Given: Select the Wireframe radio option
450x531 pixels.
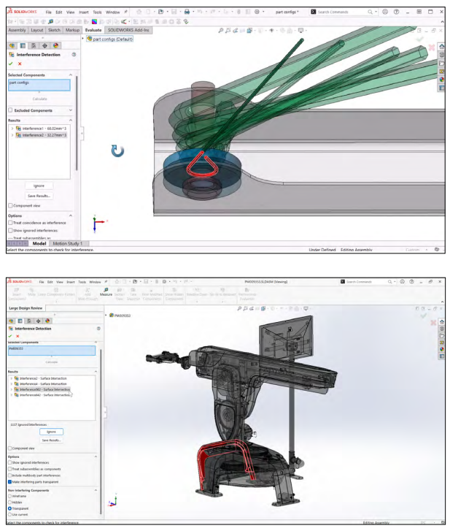Looking at the screenshot, I should click(9, 496).
